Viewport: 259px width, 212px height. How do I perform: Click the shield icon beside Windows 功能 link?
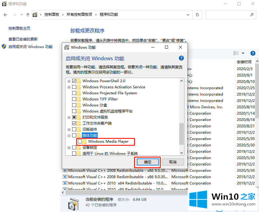tap(4, 47)
